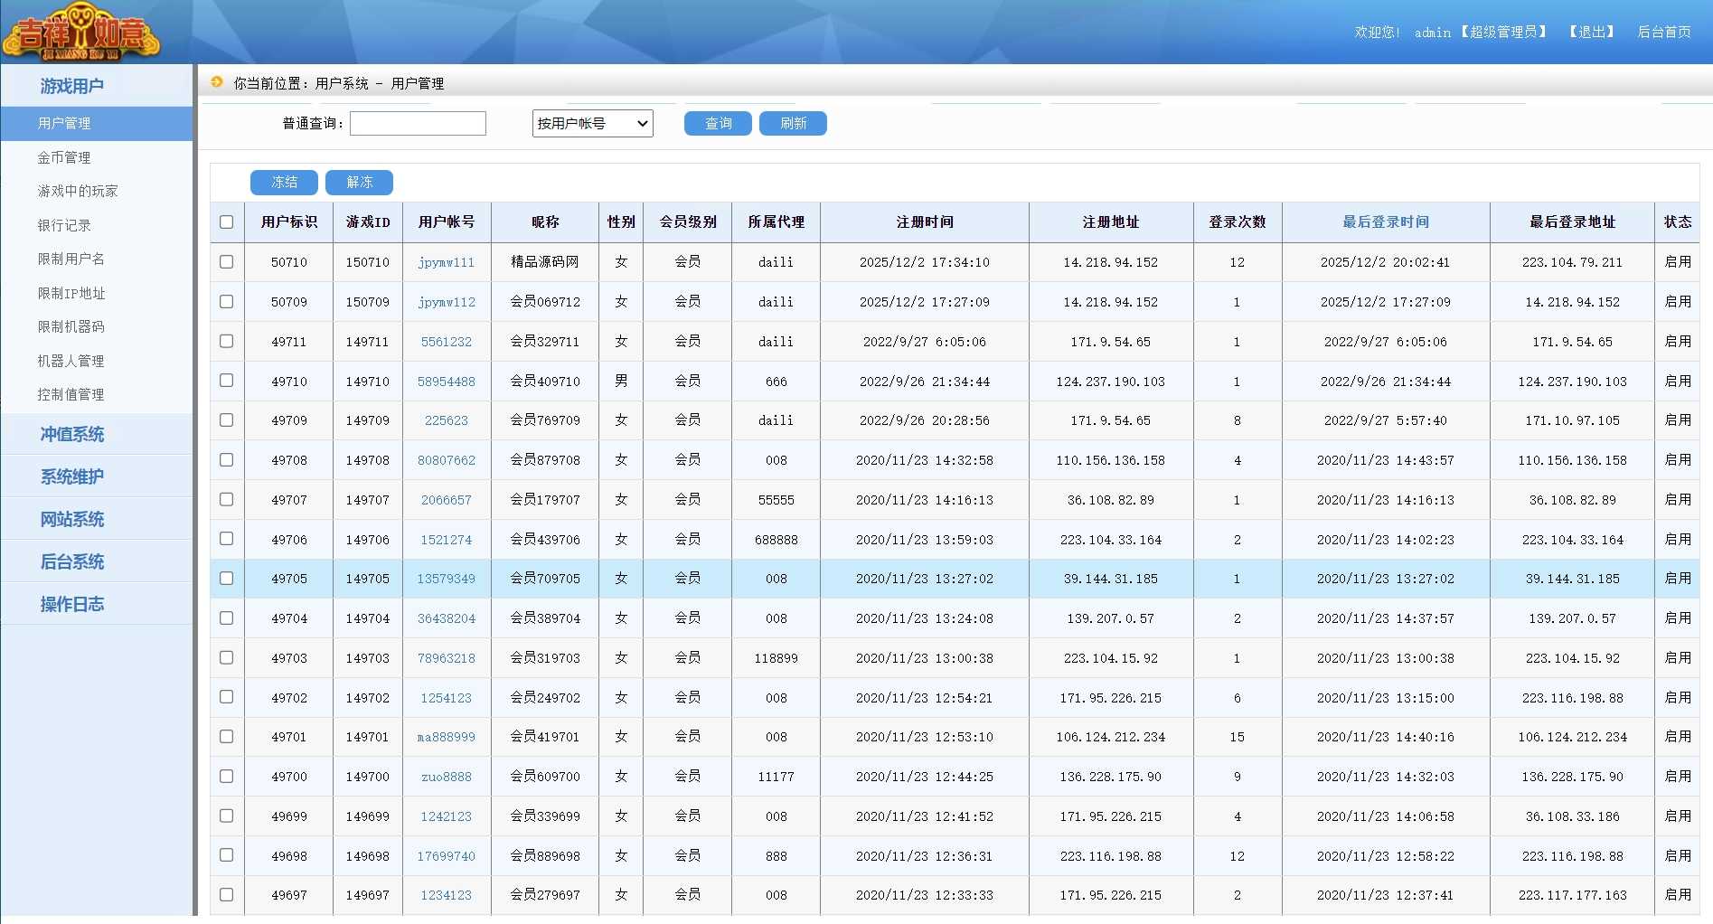Open the 按用户帐号 search type dropdown

pos(592,124)
